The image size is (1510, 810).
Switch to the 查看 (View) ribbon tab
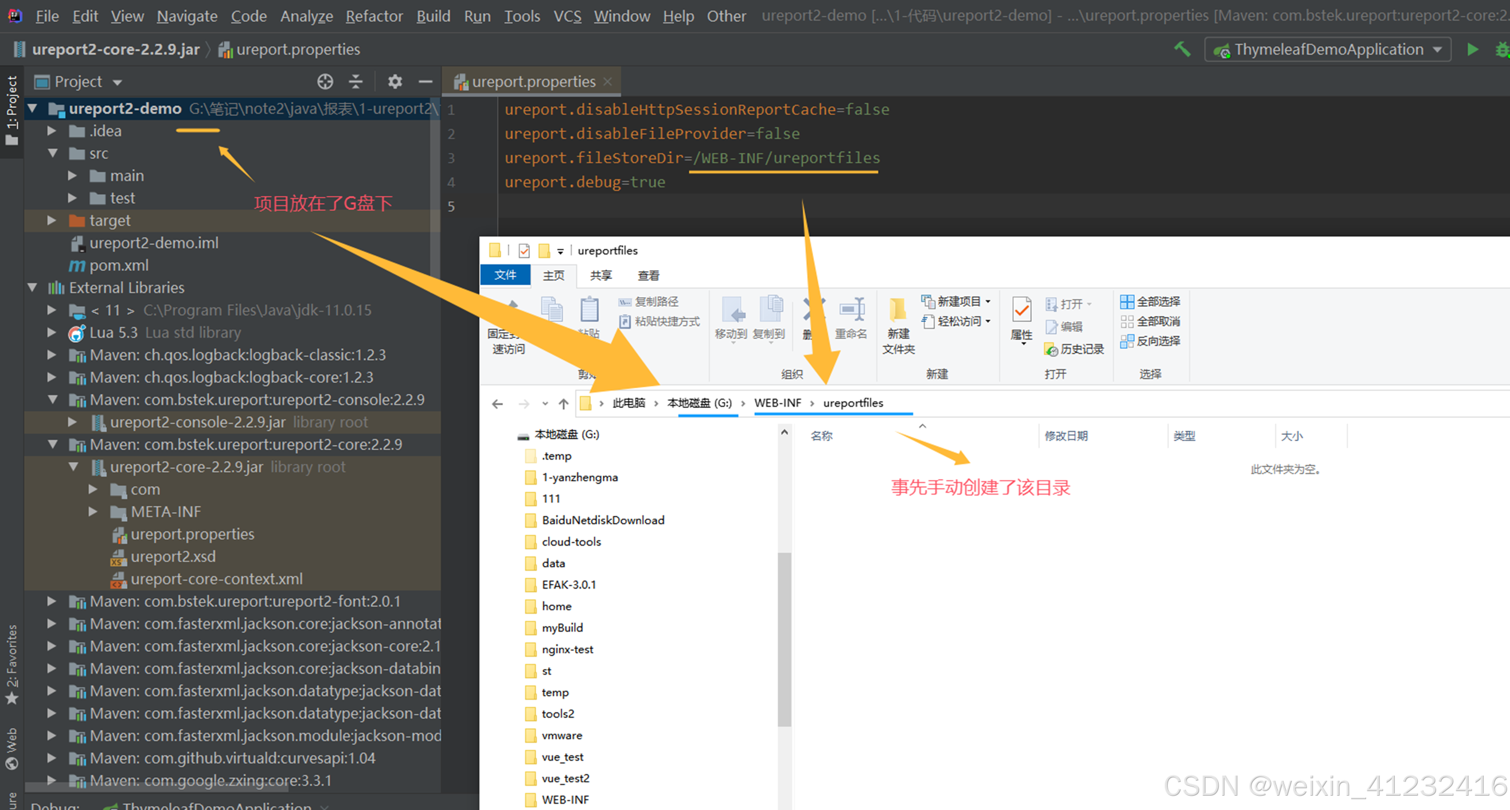pyautogui.click(x=648, y=276)
